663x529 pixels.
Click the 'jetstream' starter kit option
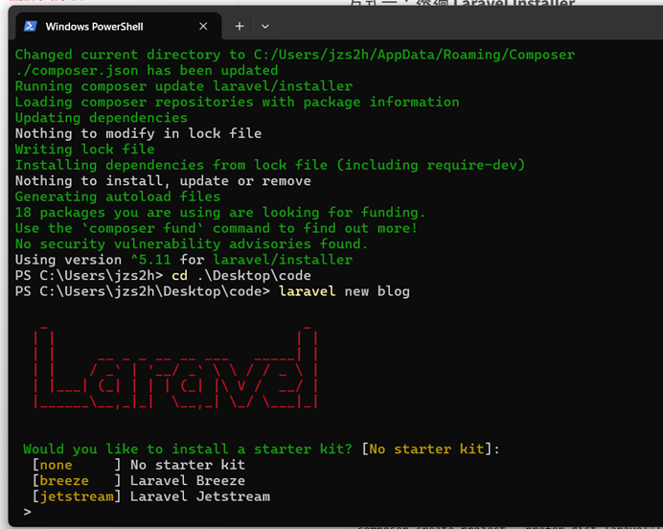pyautogui.click(x=77, y=496)
